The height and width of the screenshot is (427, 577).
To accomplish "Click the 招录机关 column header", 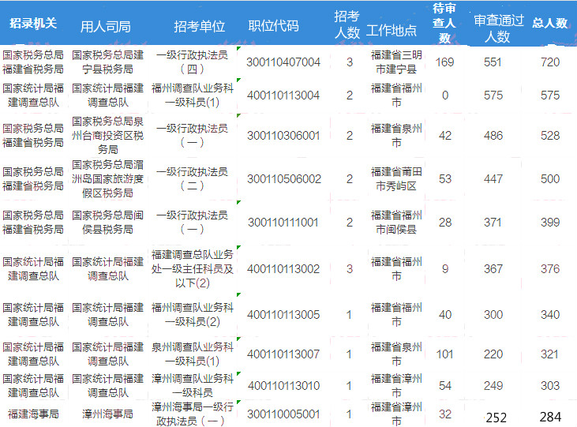I will pos(33,23).
